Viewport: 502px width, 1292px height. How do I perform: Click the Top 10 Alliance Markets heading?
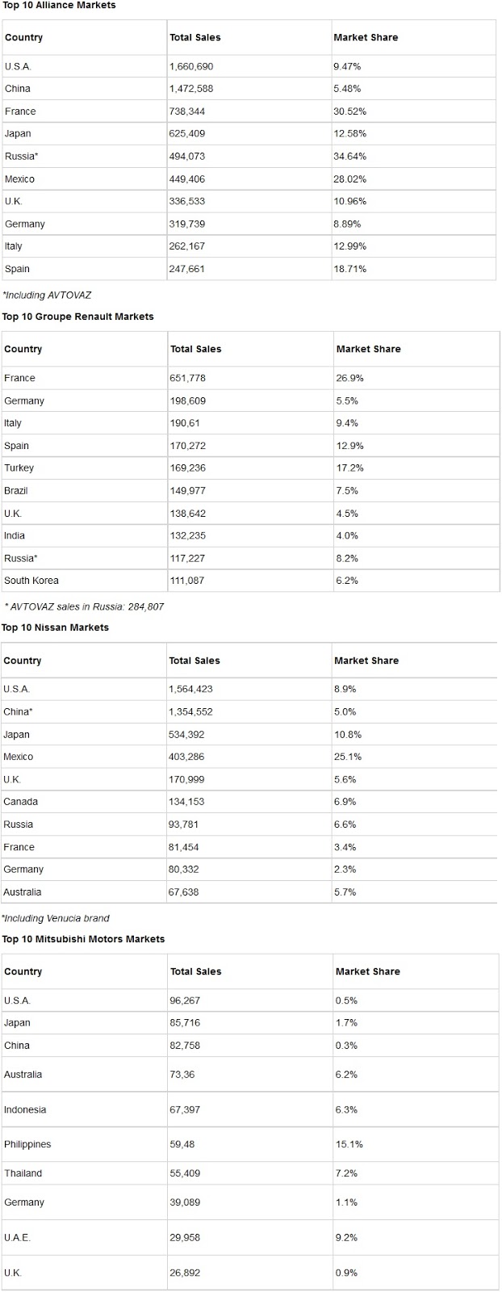[x=59, y=6]
